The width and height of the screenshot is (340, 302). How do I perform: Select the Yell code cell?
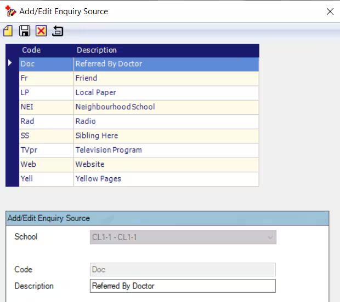47,179
